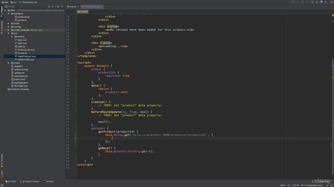Open package.json in the project tree
Screen dimensions: 334x187
click(19, 83)
